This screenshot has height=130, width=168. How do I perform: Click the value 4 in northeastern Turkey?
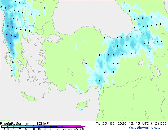(131, 45)
